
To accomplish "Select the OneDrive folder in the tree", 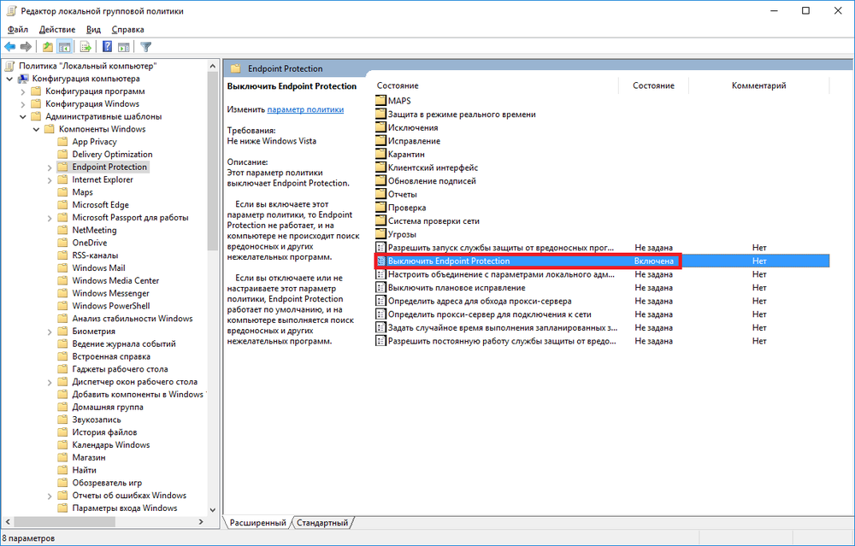I will tap(89, 243).
